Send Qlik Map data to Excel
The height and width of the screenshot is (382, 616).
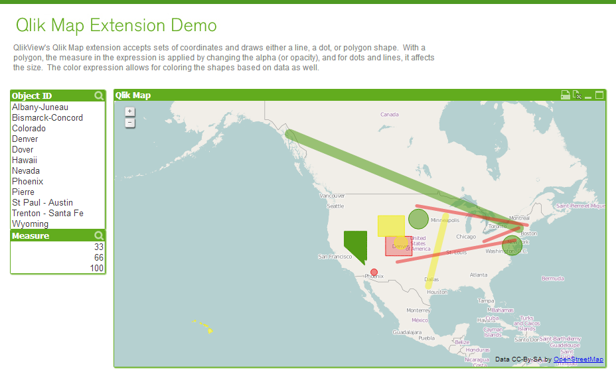(577, 95)
